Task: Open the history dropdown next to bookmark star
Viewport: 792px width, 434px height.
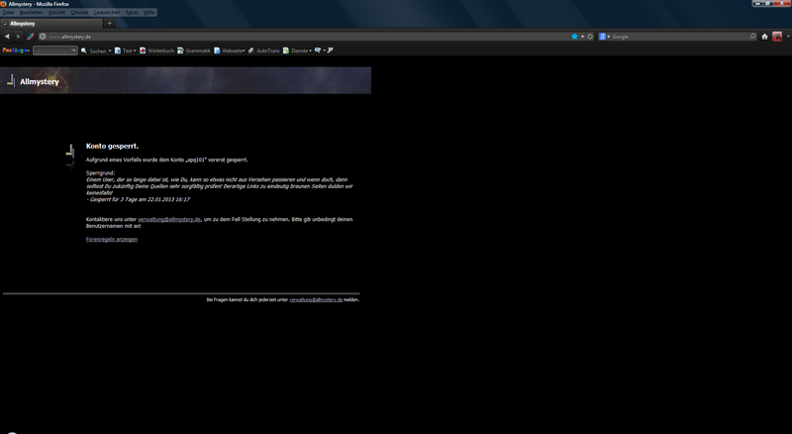Action: pos(582,37)
